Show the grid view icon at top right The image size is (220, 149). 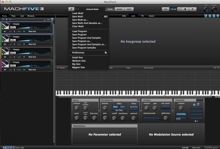(x=210, y=16)
